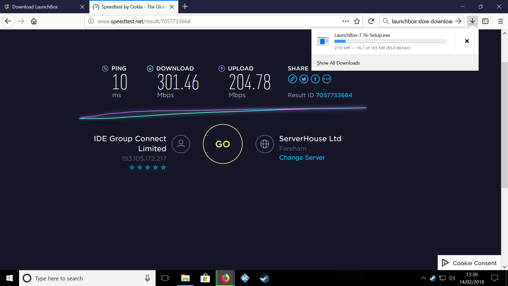508x286 pixels.
Task: Click the page vertical scrollbar
Action: tap(505, 125)
